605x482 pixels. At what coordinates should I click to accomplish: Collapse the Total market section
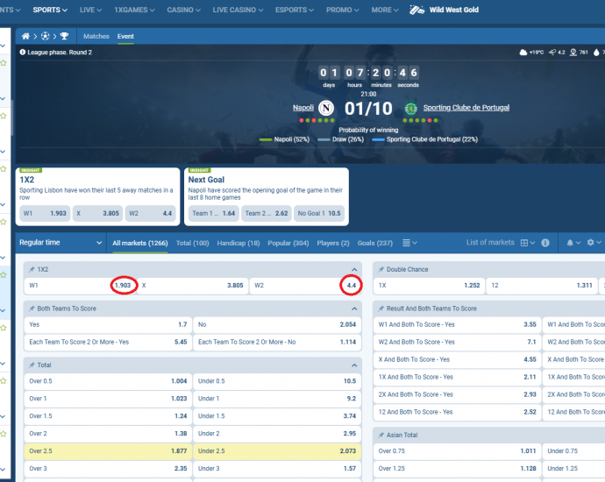click(354, 365)
